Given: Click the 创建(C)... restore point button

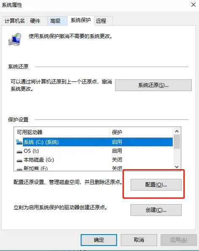Looking at the screenshot, I should coord(156,210).
